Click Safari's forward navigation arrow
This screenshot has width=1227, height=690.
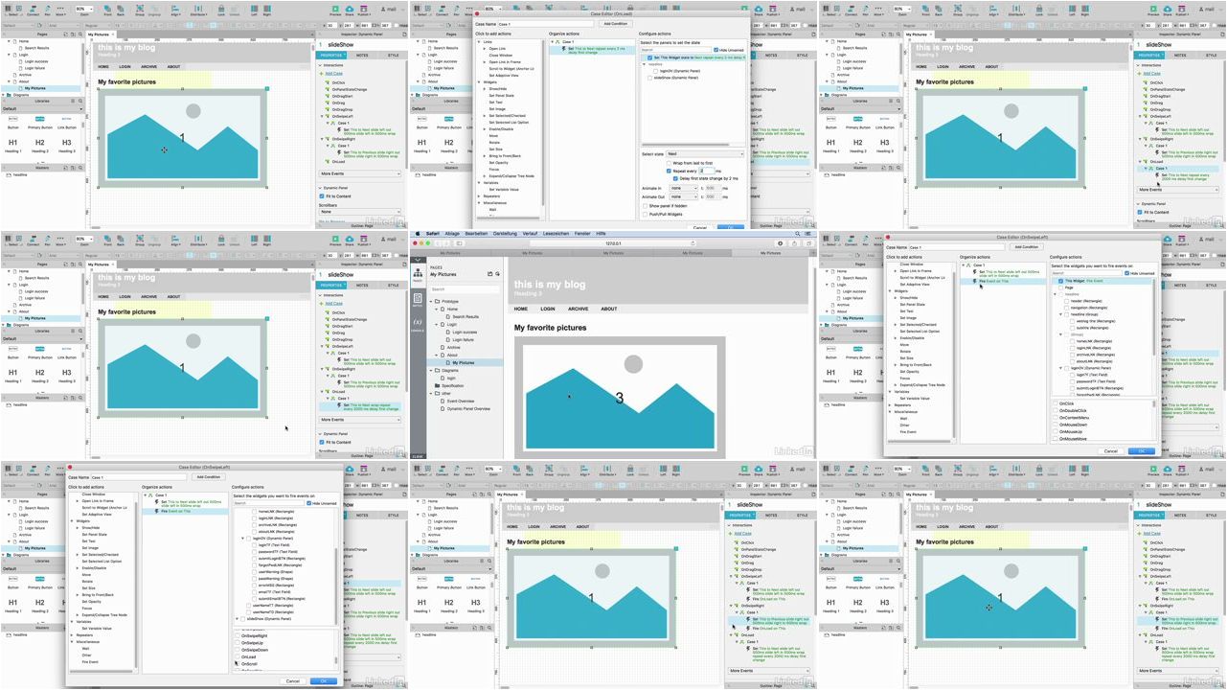446,243
